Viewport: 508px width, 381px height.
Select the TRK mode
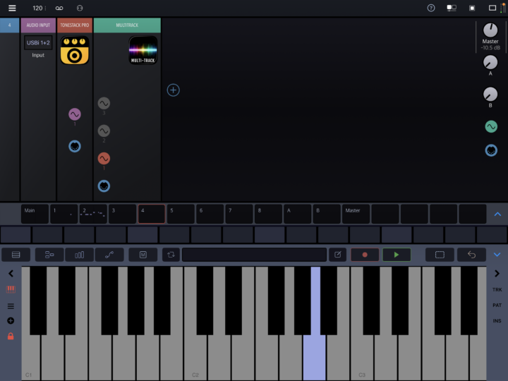[497, 290]
